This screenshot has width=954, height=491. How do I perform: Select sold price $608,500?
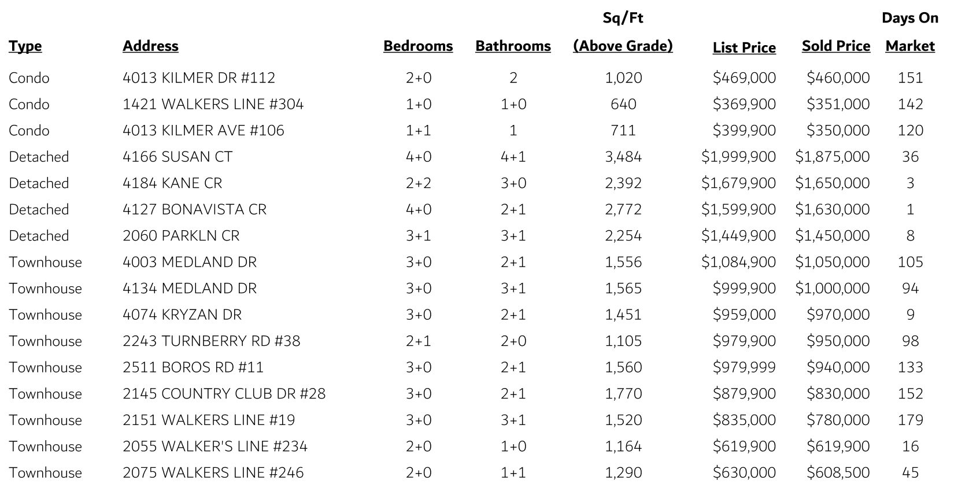[x=838, y=472]
